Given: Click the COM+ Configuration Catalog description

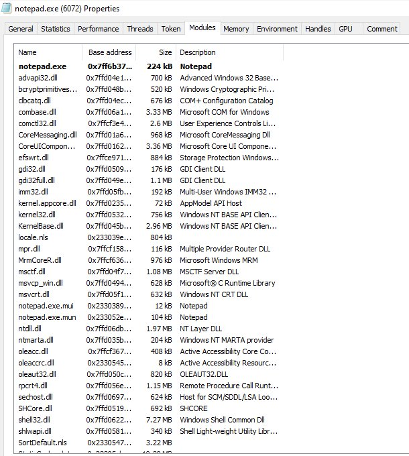Looking at the screenshot, I should (227, 101).
